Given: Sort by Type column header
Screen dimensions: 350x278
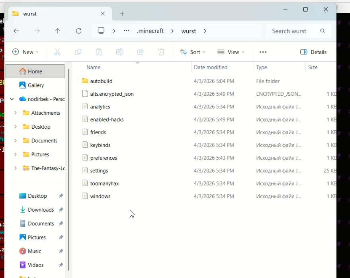Looking at the screenshot, I should (261, 67).
